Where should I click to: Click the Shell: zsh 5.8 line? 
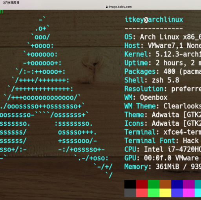coord(152,80)
